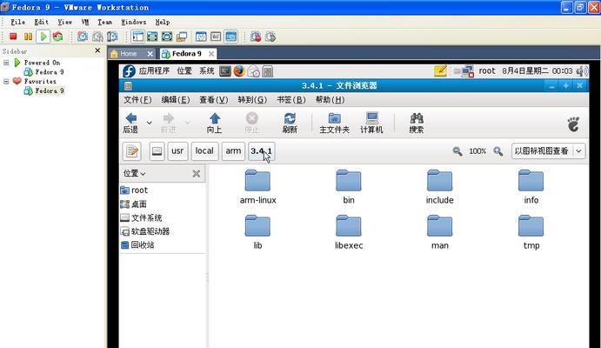Toggle the Show or Hide Sidebar icon
This screenshot has width=601, height=348.
click(137, 37)
